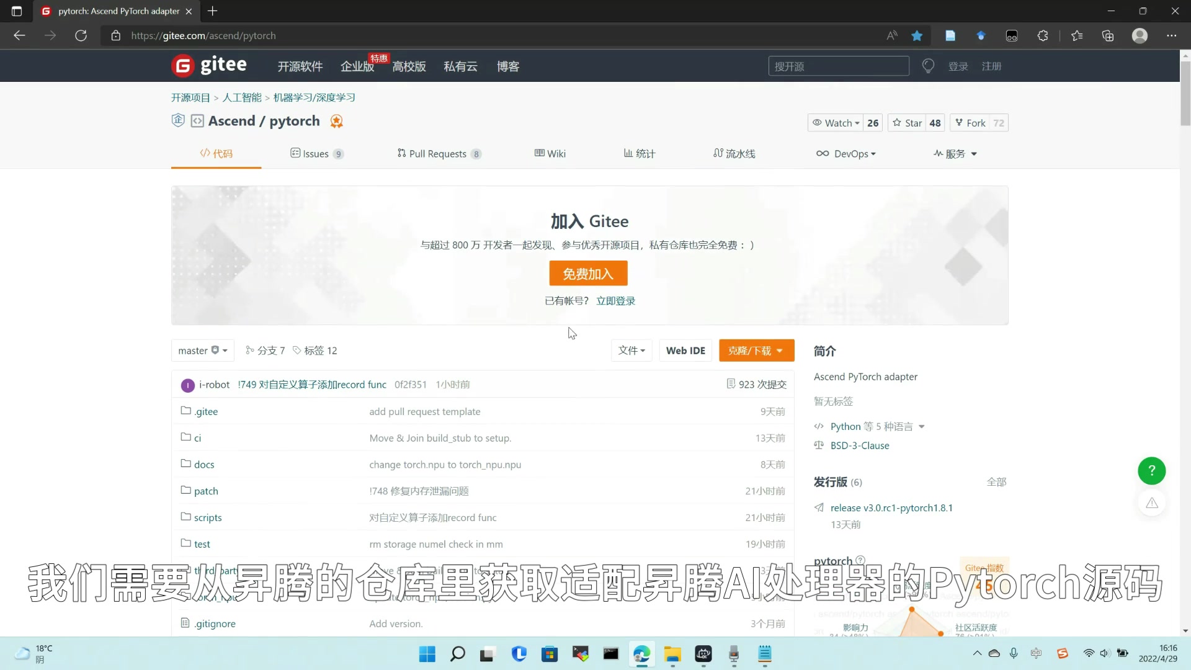
Task: Click the warning triangle report icon
Action: (1151, 503)
